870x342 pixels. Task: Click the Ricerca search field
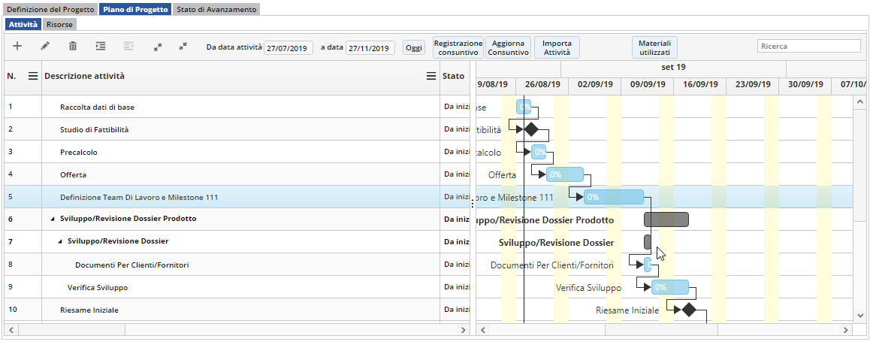click(808, 47)
